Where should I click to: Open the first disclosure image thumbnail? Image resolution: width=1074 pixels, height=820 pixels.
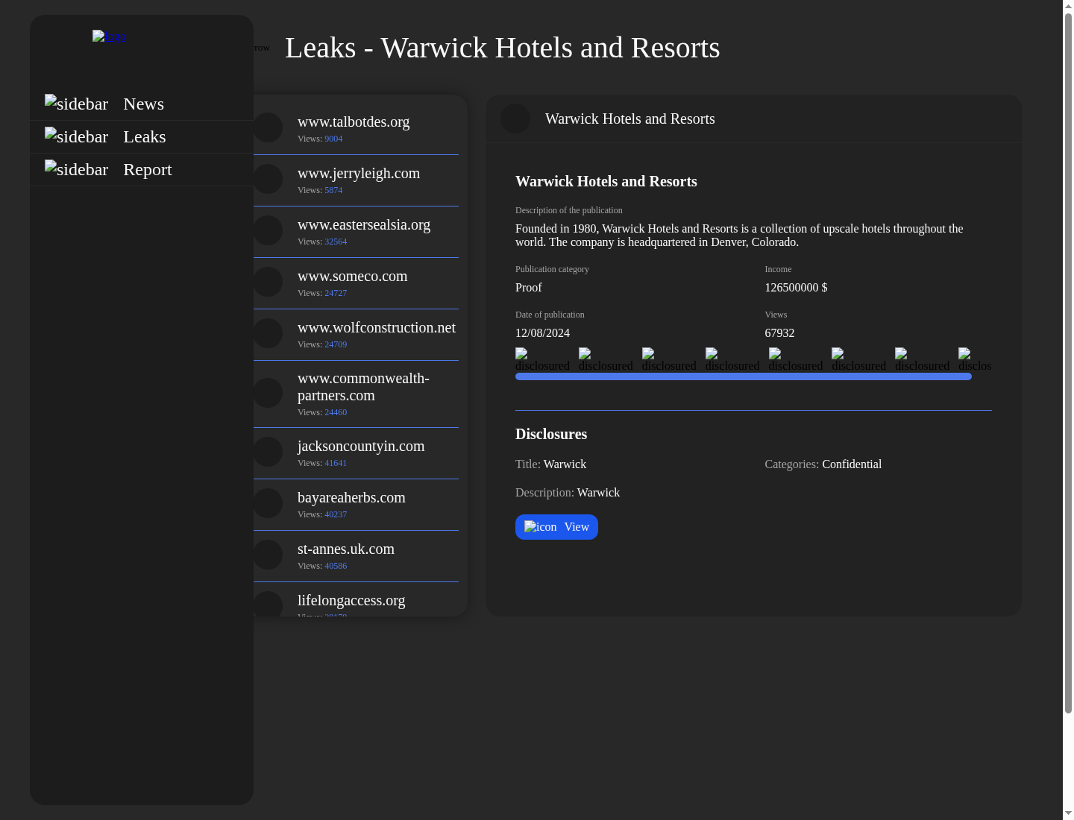pyautogui.click(x=542, y=360)
